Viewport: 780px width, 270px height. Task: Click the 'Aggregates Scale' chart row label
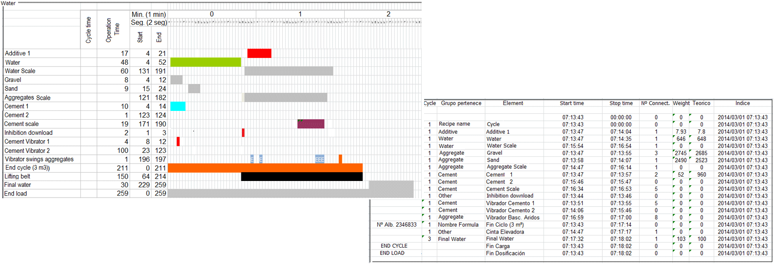(27, 98)
